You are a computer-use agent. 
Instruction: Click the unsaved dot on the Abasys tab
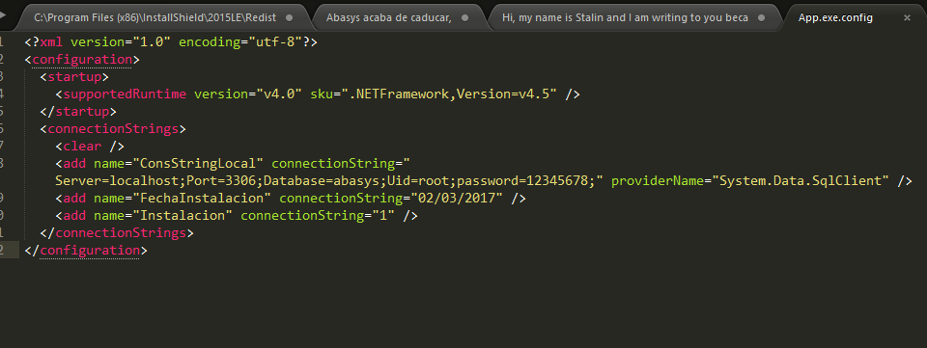point(464,17)
